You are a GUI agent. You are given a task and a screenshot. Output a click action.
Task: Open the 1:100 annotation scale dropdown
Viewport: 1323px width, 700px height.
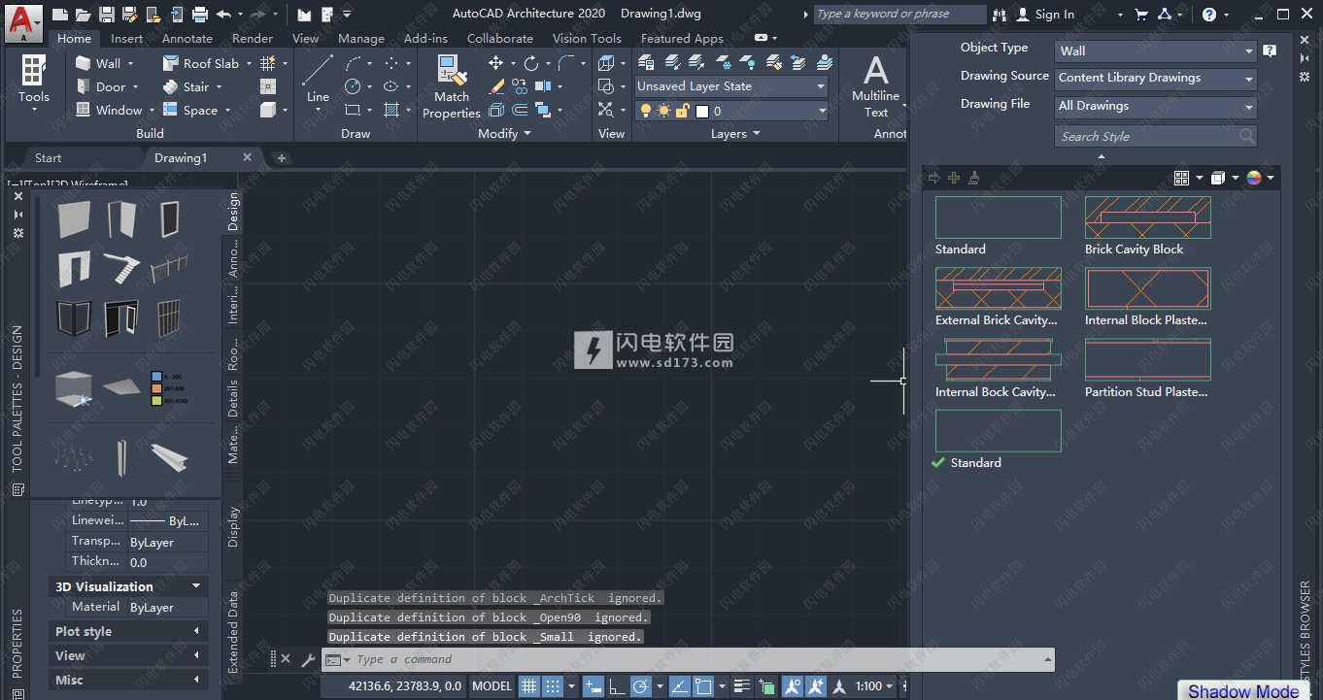(x=874, y=686)
